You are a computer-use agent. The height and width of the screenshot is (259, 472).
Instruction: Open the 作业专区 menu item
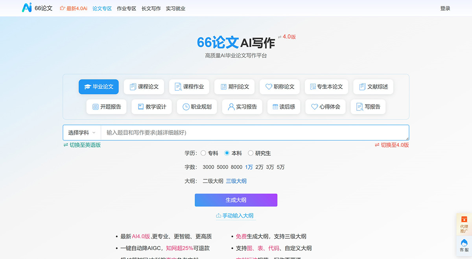tap(126, 8)
